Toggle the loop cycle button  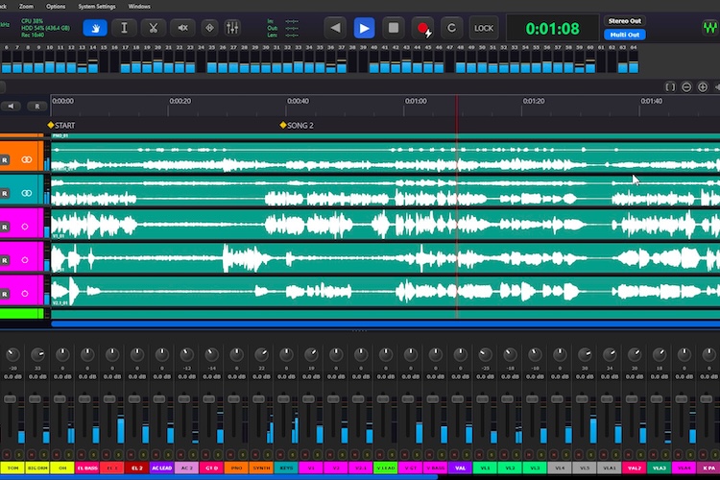[x=451, y=28]
